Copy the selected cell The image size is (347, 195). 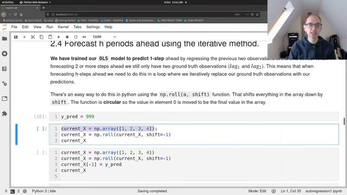coord(41,37)
